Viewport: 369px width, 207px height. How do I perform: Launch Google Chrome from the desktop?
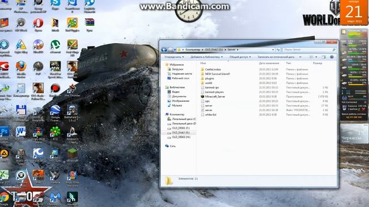[5, 198]
